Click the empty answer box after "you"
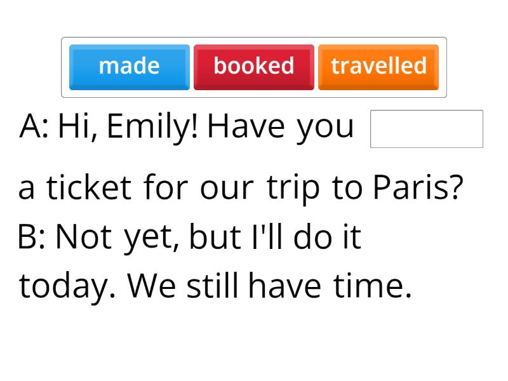The width and height of the screenshot is (508, 381). pos(426,129)
